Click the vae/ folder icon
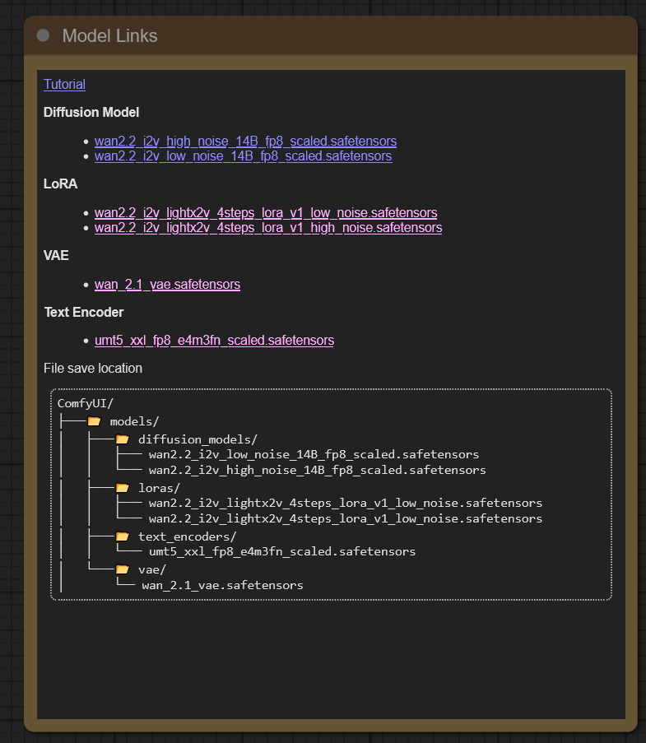 point(123,569)
